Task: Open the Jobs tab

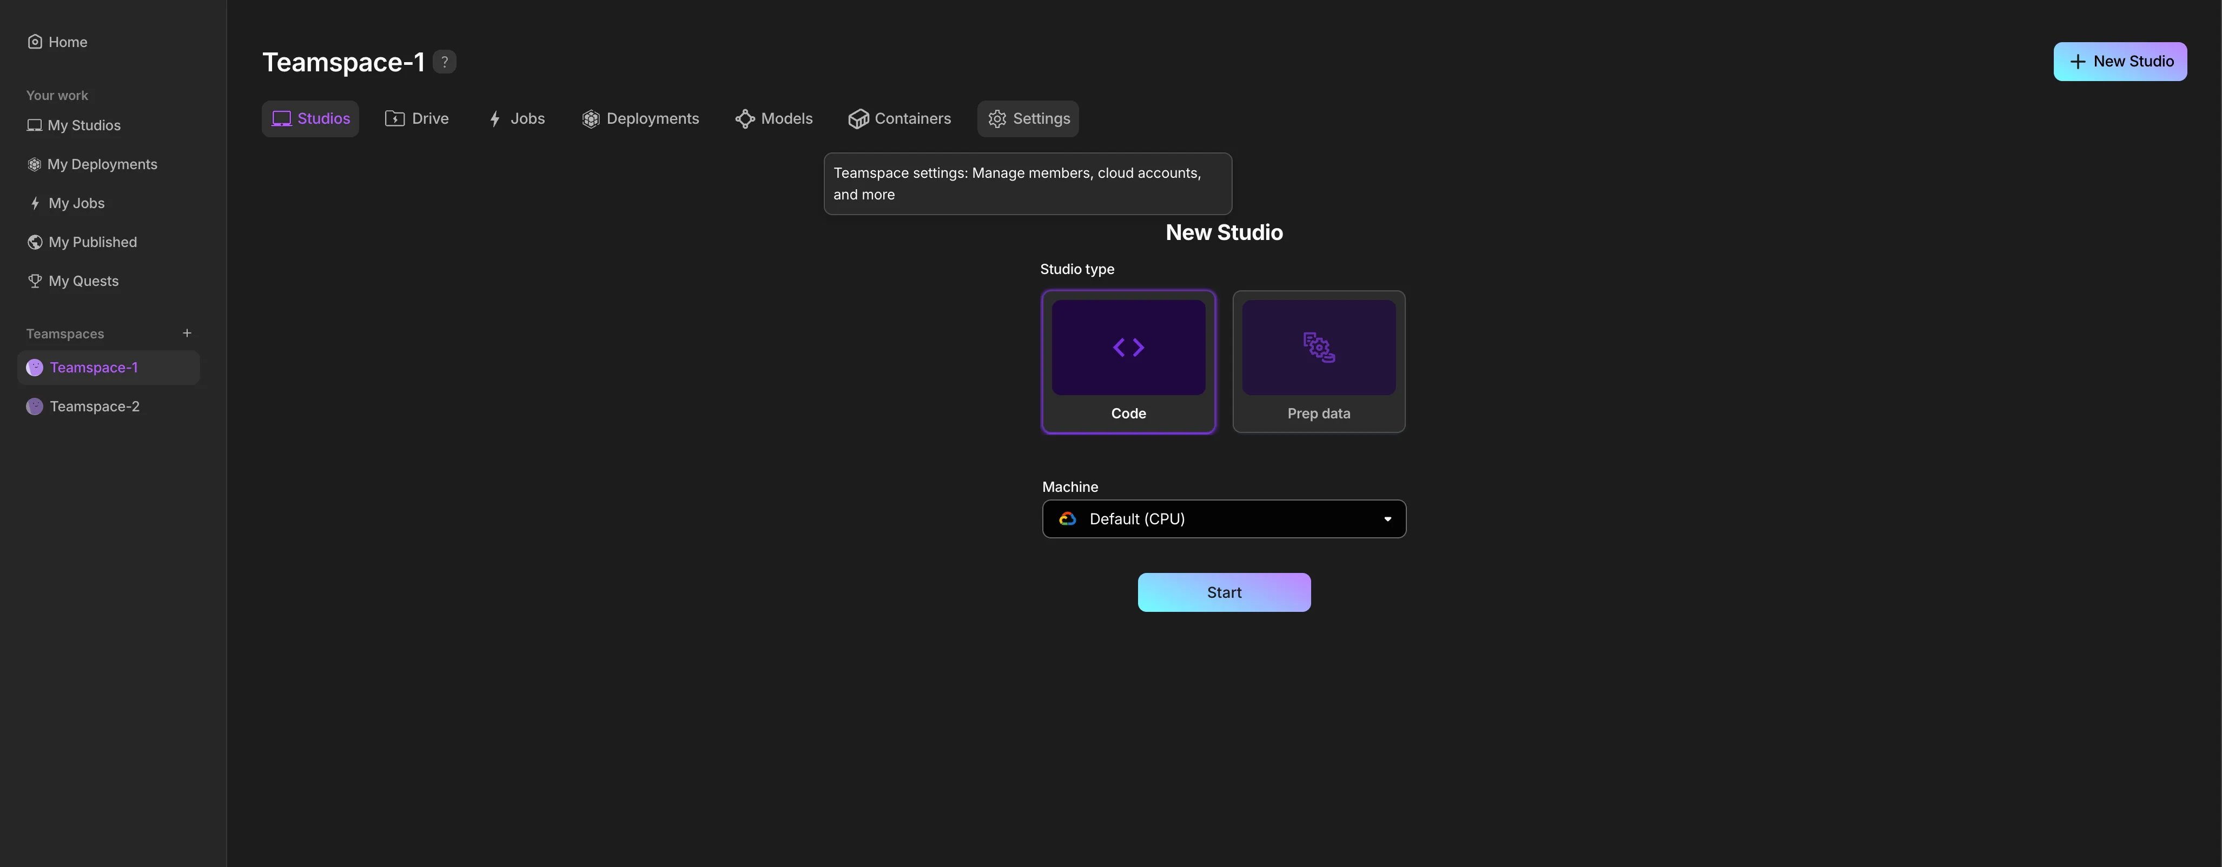Action: click(x=517, y=119)
